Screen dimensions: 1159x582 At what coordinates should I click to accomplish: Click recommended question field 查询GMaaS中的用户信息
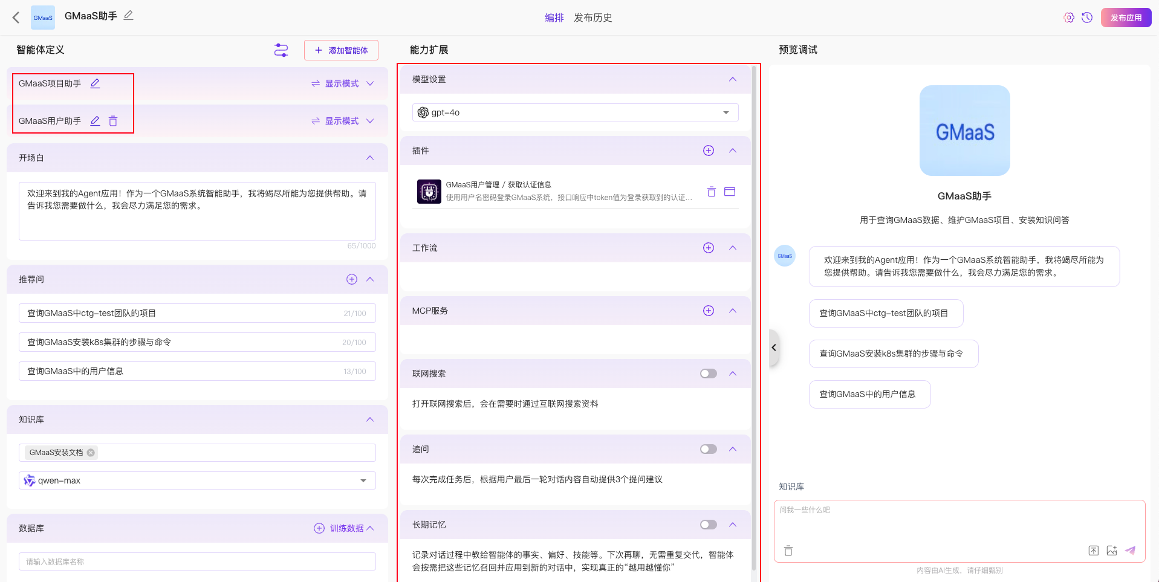click(197, 371)
